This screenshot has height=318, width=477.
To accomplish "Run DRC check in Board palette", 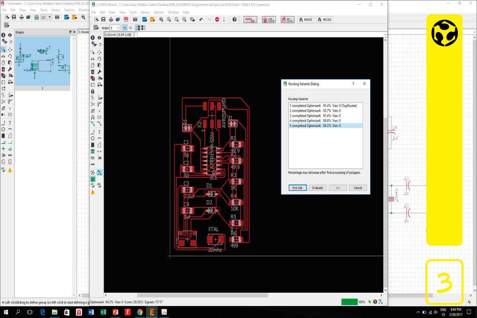I will point(99,185).
